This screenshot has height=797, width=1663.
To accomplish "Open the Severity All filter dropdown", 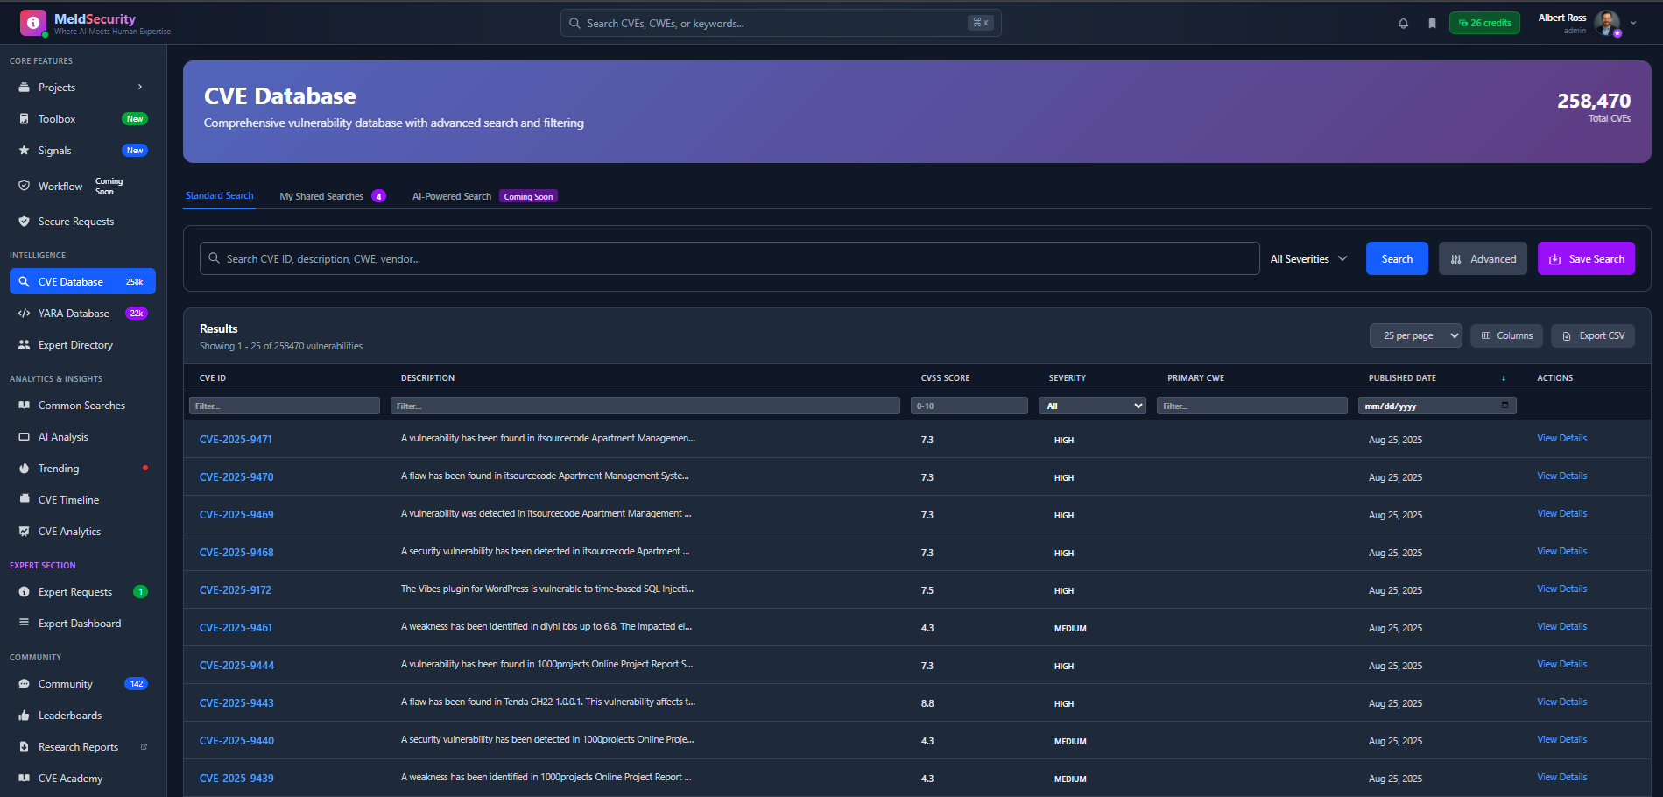I will pos(1092,406).
